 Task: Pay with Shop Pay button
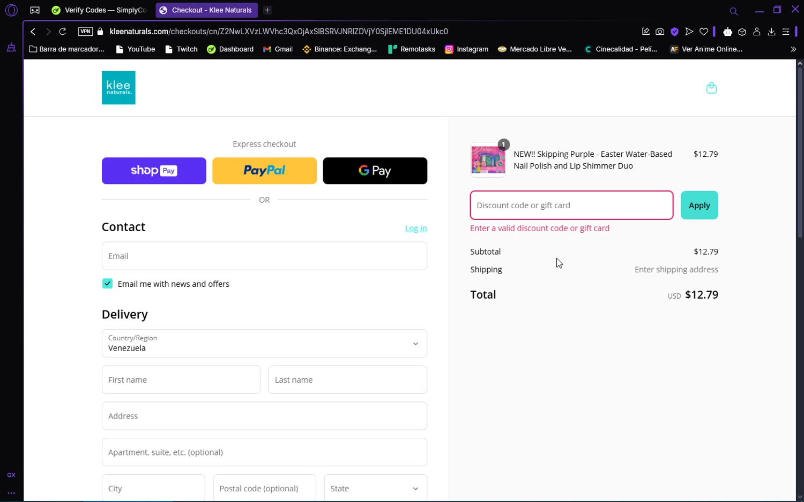coord(154,171)
